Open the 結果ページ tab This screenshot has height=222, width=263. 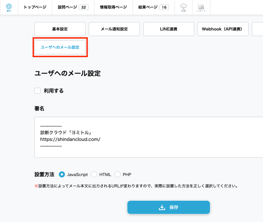[153, 7]
